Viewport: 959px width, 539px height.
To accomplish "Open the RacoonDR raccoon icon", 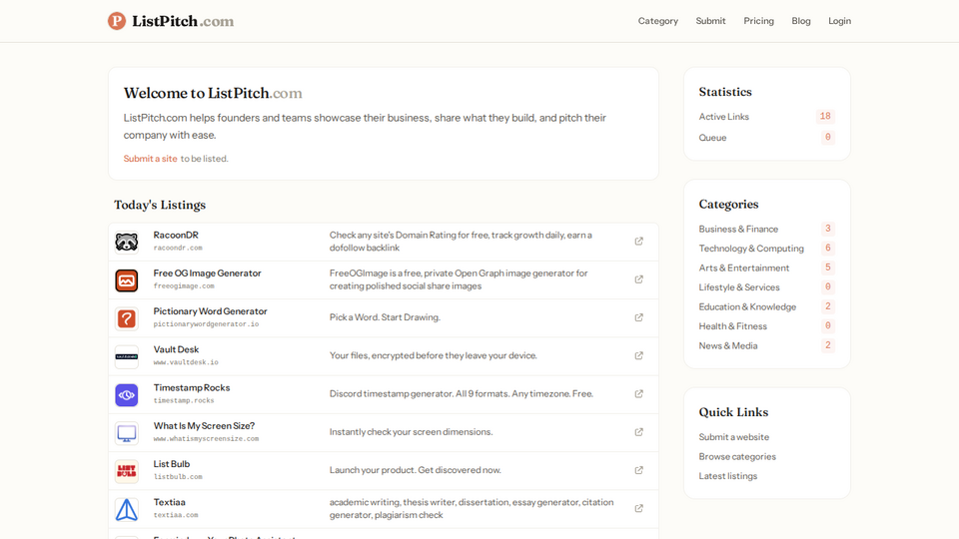I will (x=127, y=242).
